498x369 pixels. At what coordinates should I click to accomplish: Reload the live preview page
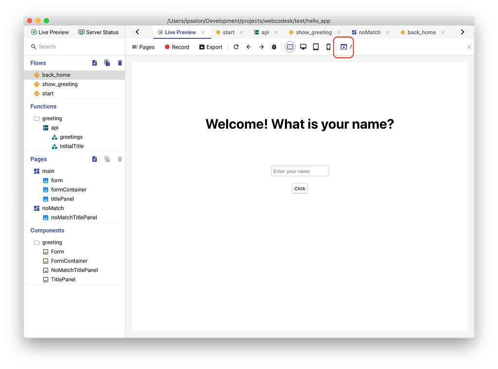point(236,47)
